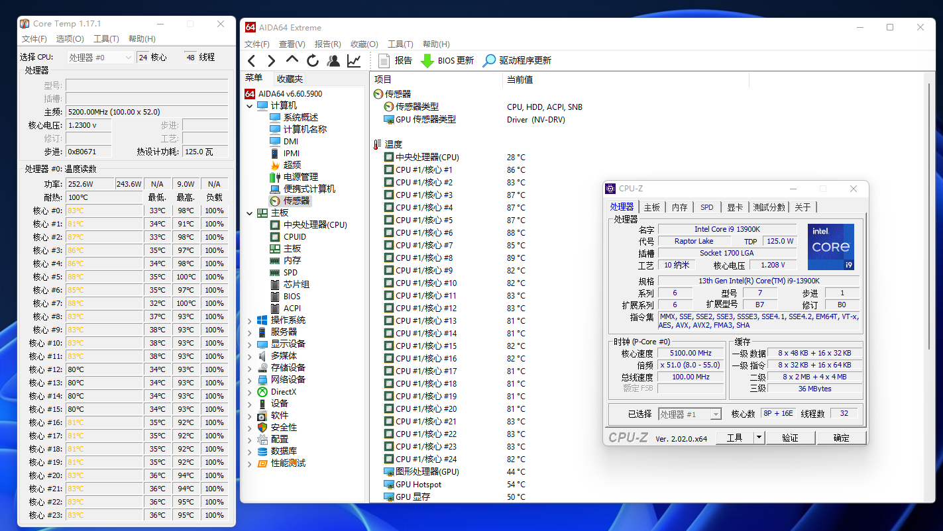Switch to the 收藏夹 tab in AIDA64

click(290, 79)
